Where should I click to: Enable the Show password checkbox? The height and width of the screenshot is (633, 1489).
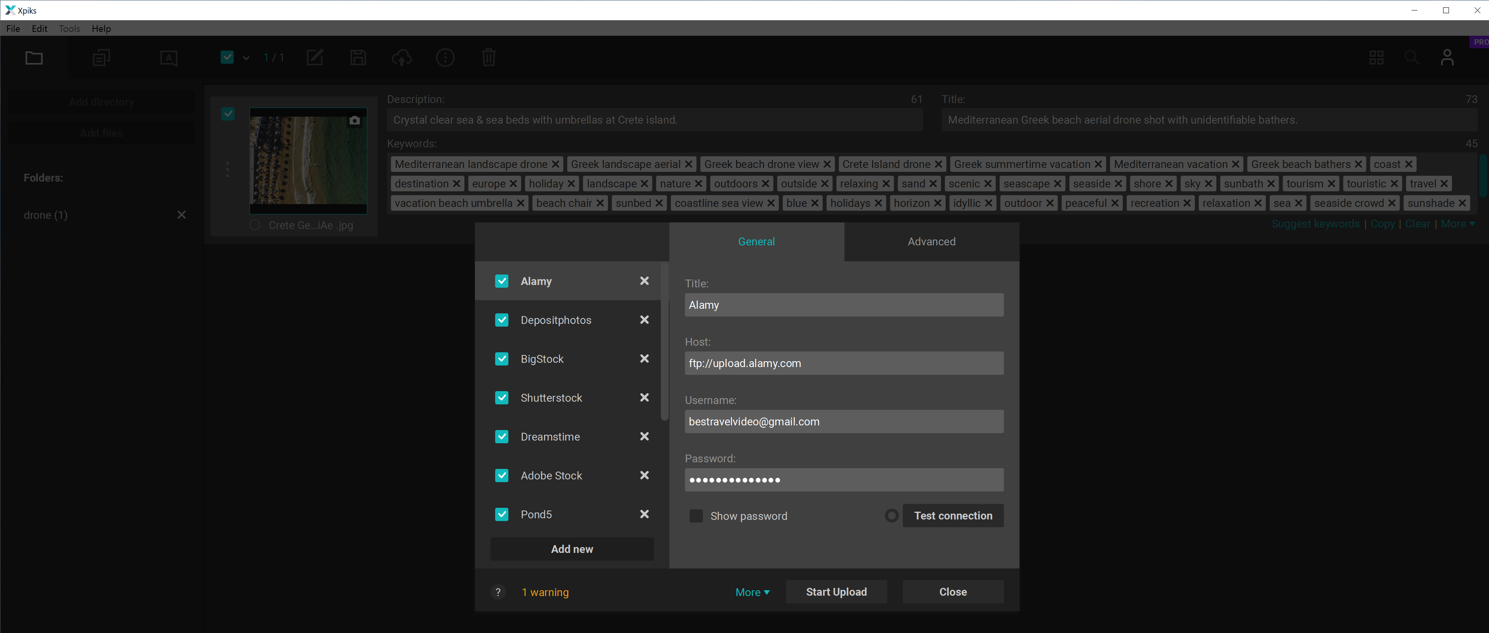[696, 516]
